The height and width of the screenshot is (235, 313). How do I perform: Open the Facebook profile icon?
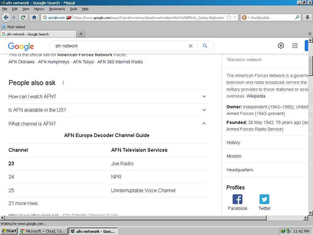pos(238,199)
